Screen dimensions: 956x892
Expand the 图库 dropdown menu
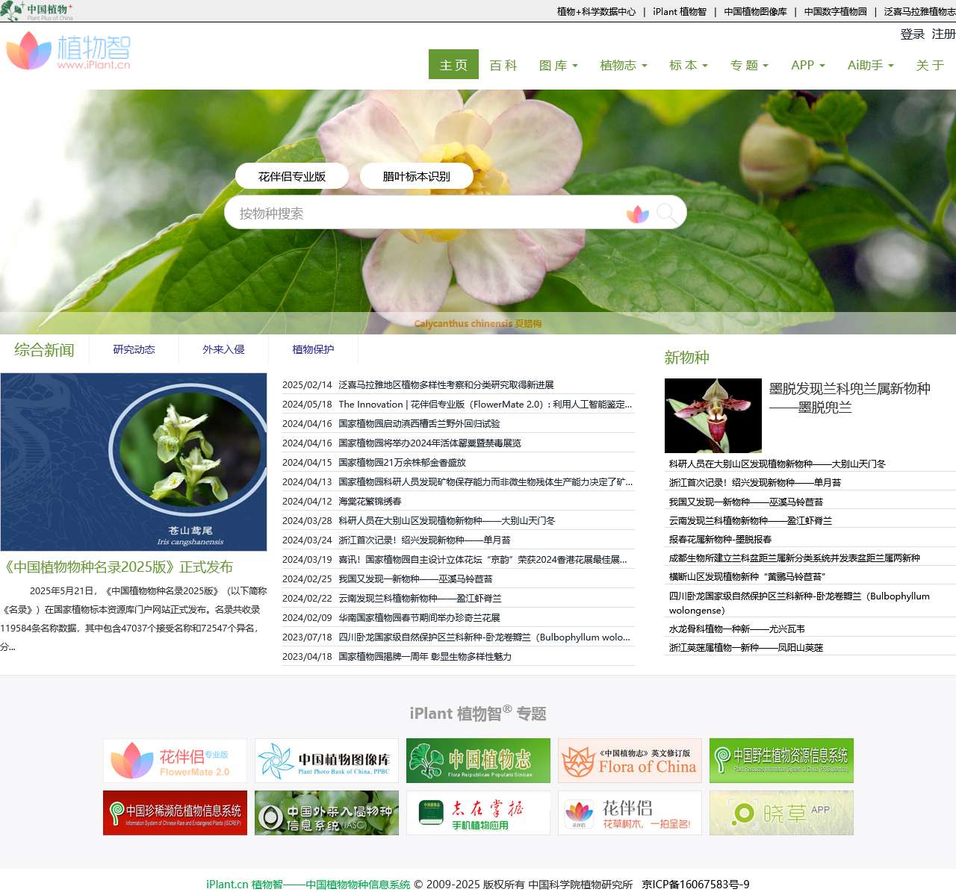pyautogui.click(x=558, y=65)
